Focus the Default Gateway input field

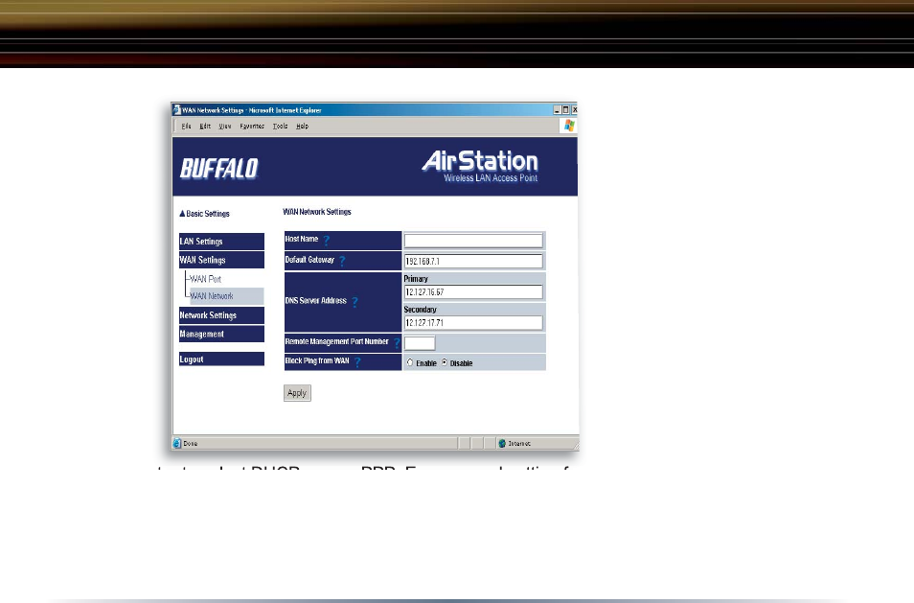[473, 262]
